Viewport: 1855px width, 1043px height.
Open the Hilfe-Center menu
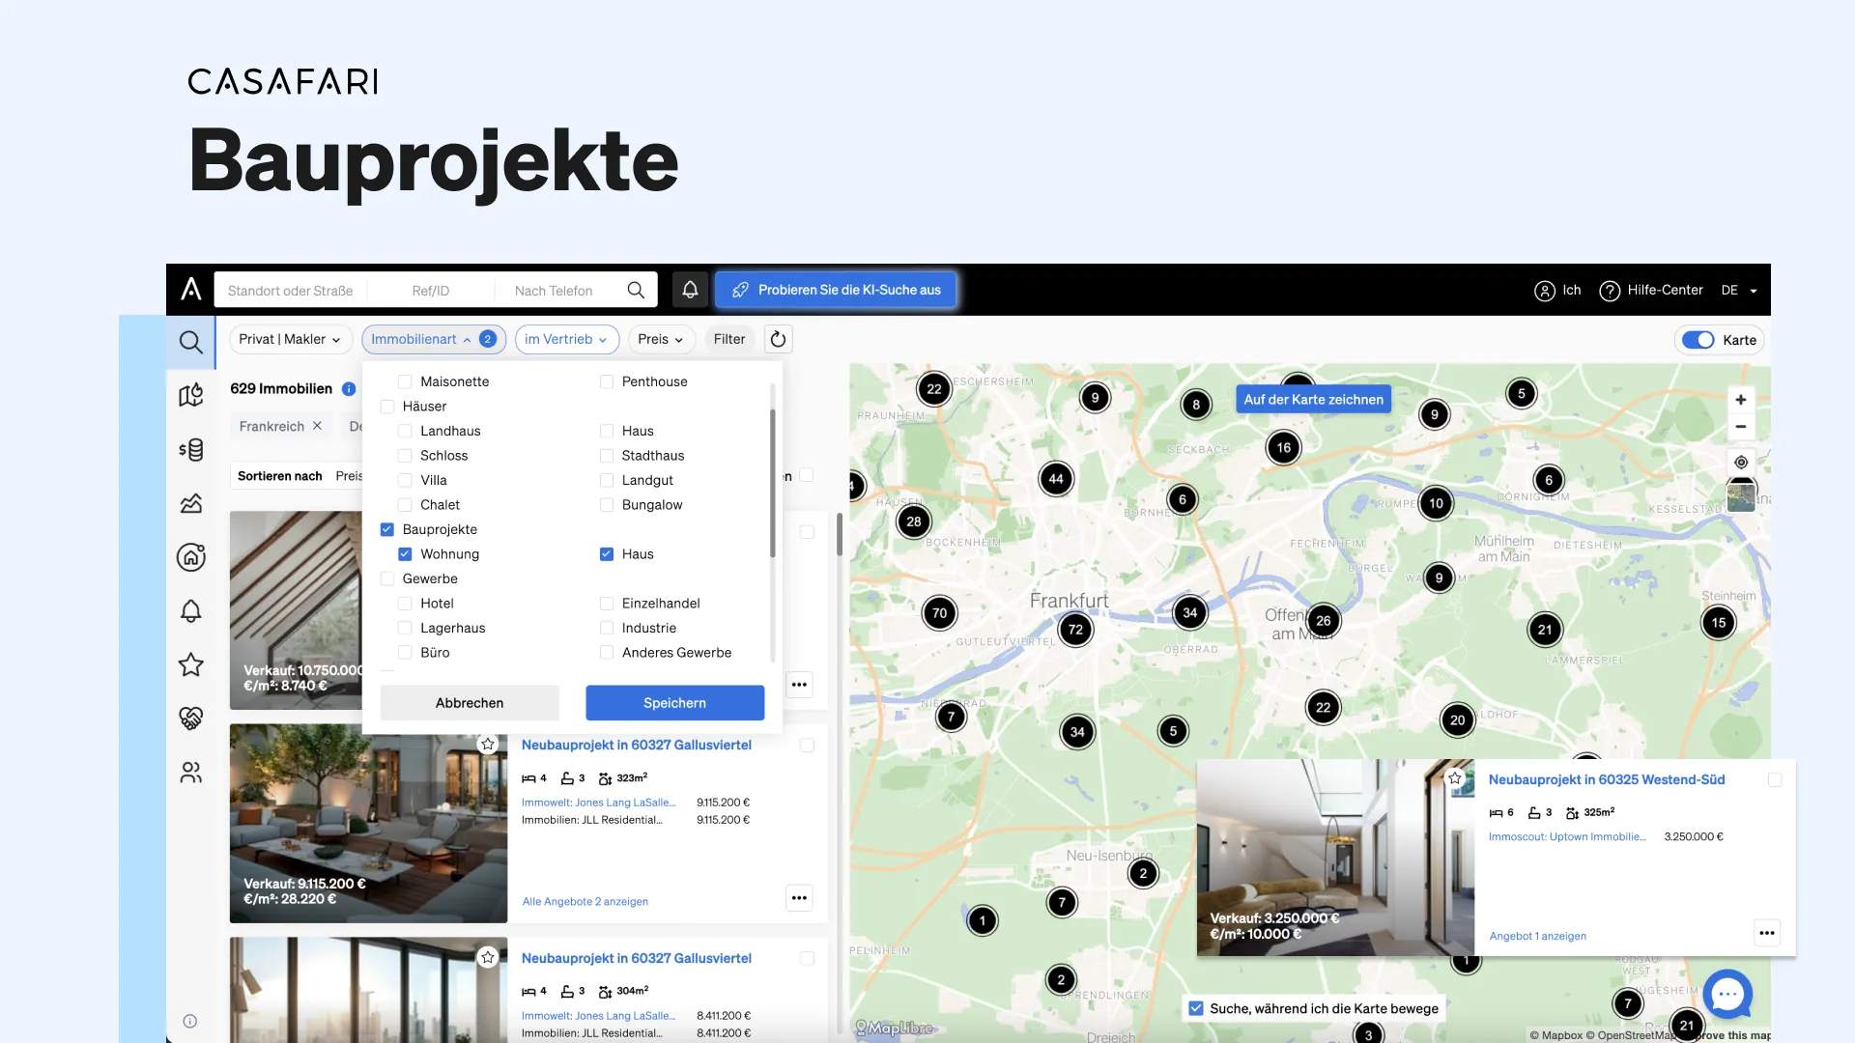pos(1651,290)
